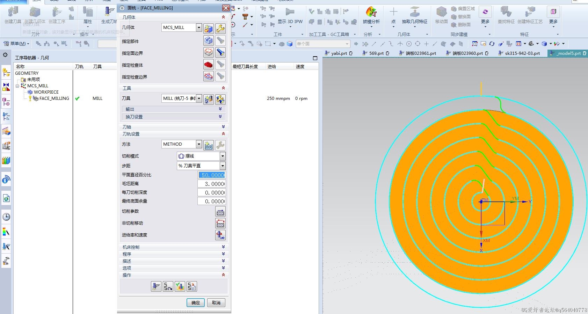This screenshot has height=314, width=588.
Task: Click the edit geometry wrench icon
Action: point(220,29)
